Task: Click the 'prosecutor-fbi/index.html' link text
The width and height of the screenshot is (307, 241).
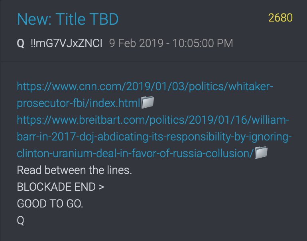Action: coord(79,103)
